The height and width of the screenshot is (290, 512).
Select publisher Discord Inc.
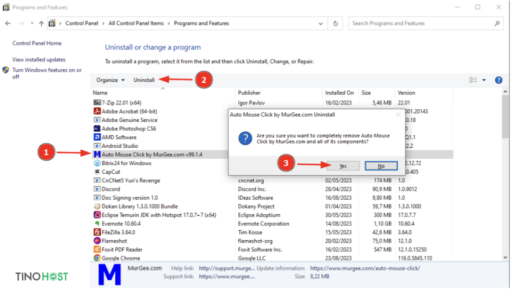pyautogui.click(x=252, y=189)
